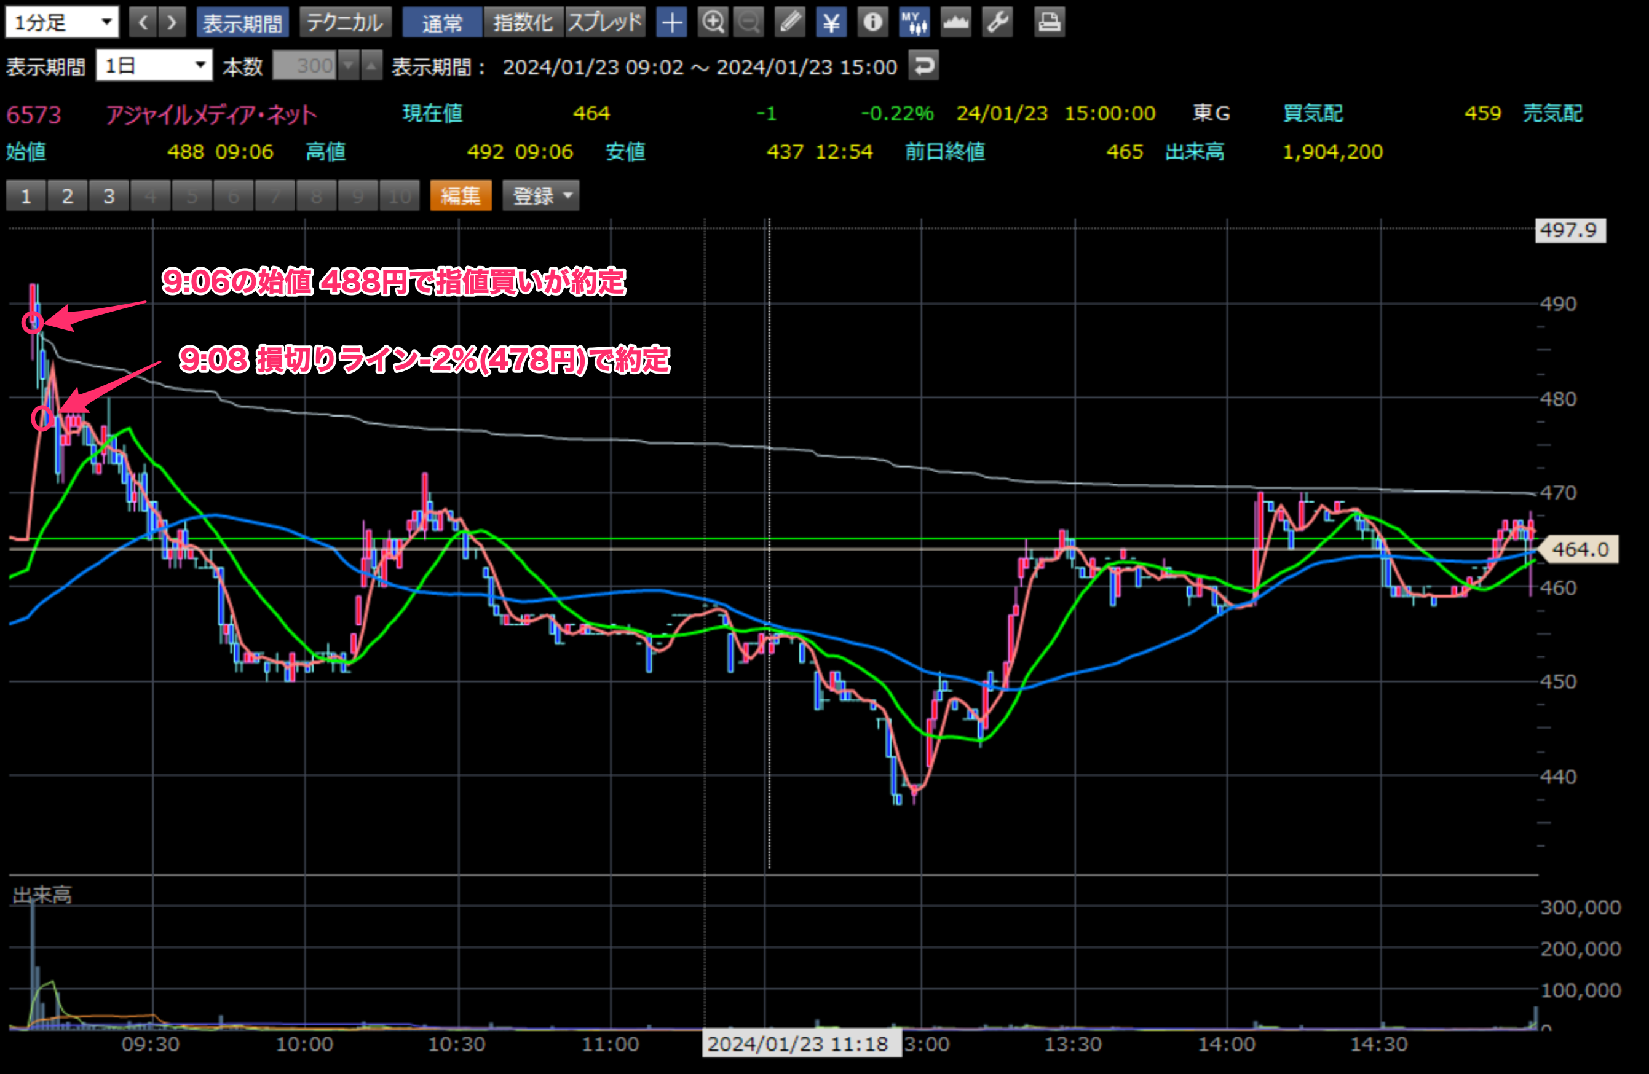
Task: Click the next period right arrow
Action: pos(172,23)
